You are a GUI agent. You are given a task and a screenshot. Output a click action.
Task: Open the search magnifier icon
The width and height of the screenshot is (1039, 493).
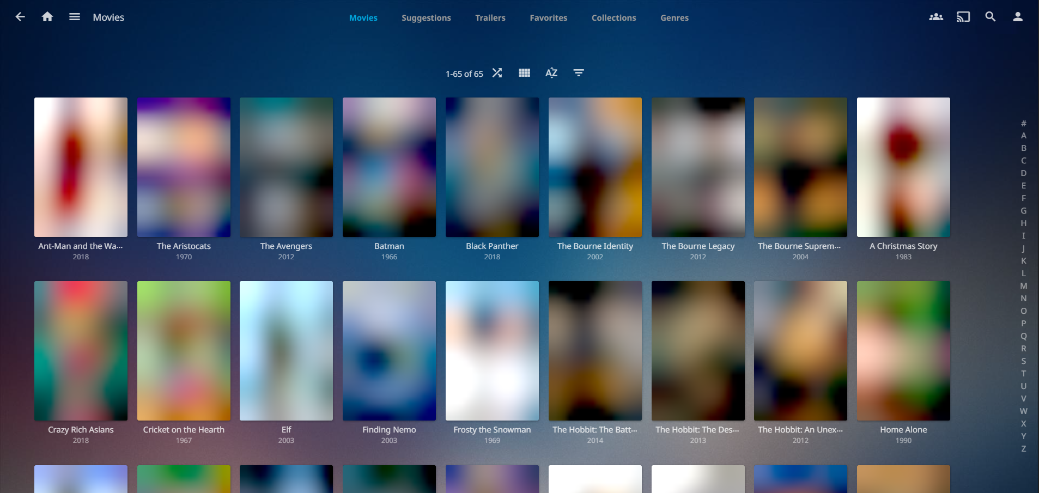click(x=991, y=17)
